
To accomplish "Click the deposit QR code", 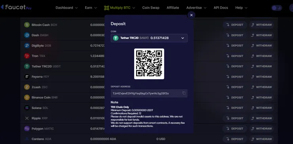I will tap(149, 64).
